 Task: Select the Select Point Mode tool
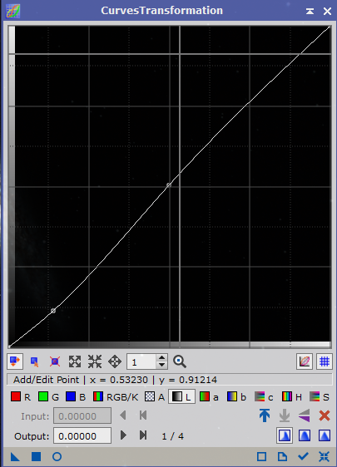click(35, 361)
